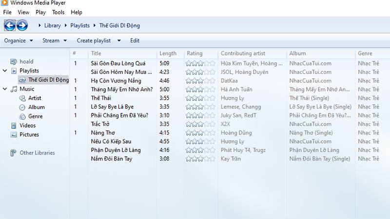Viewport: 390px width, 219px height.
Task: Click the Windows Media Player title icon
Action: point(4,3)
